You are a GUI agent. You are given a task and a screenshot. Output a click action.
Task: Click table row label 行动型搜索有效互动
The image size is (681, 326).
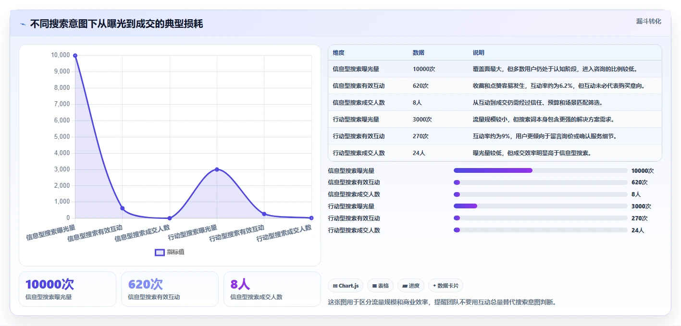(x=359, y=136)
